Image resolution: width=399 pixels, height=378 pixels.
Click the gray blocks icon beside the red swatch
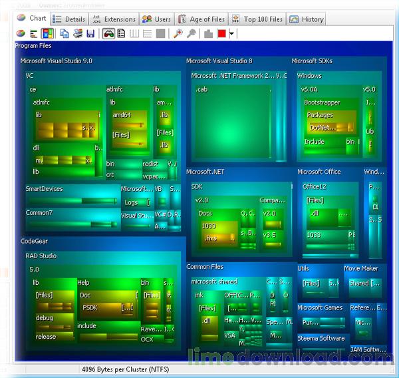point(208,33)
